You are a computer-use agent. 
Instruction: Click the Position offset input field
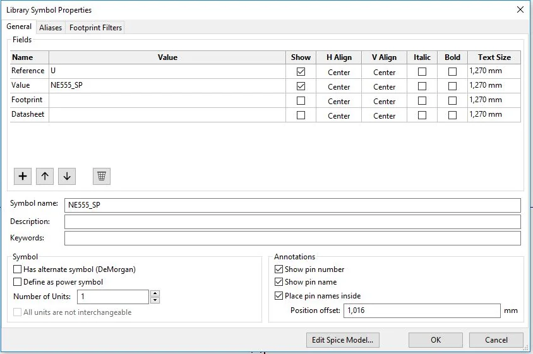[x=422, y=310]
